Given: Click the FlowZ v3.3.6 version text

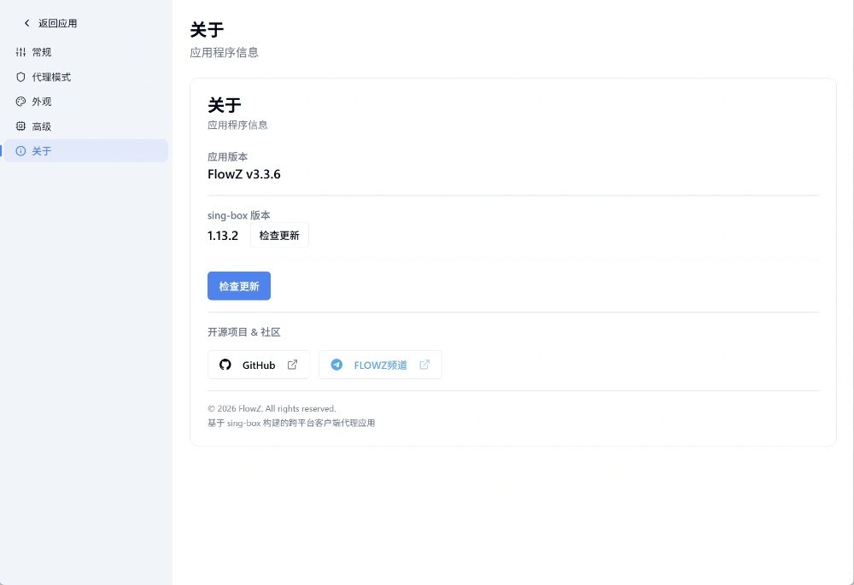Looking at the screenshot, I should click(x=244, y=174).
